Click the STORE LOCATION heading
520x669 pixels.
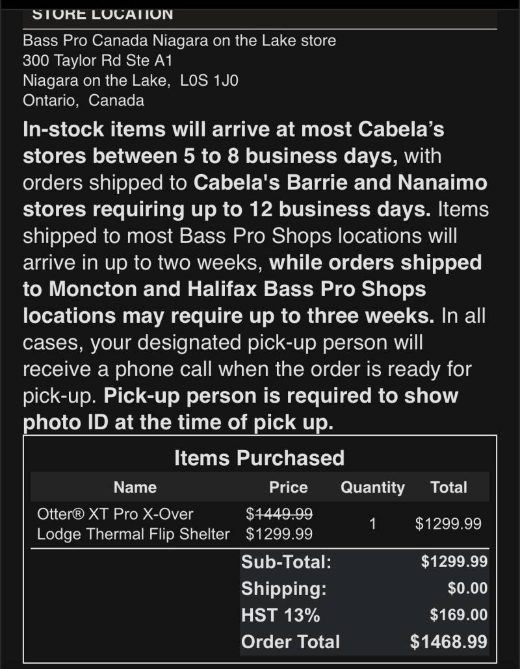tap(103, 14)
